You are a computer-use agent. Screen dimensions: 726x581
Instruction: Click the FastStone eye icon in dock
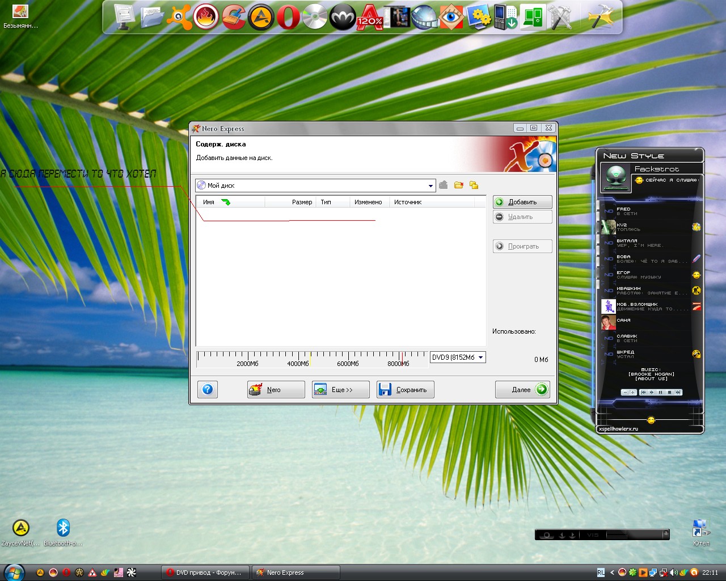click(x=451, y=17)
